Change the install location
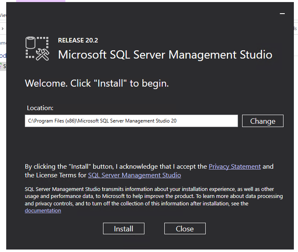This screenshot has height=252, width=298. pyautogui.click(x=263, y=121)
